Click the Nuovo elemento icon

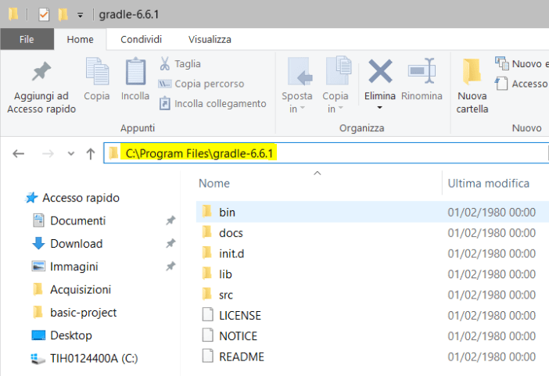click(502, 63)
